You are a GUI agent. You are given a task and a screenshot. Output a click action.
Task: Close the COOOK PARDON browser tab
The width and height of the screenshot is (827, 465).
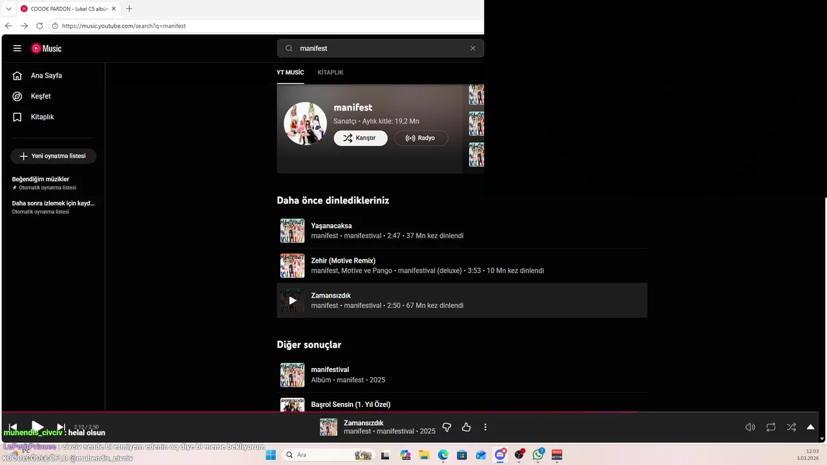point(113,9)
